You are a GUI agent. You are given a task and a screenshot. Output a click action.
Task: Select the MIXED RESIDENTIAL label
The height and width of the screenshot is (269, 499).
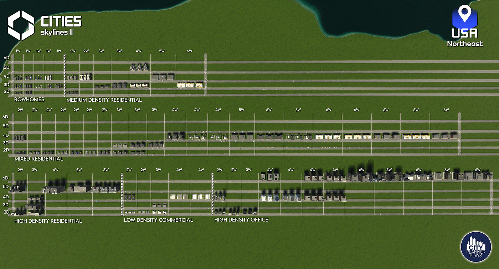[38, 159]
